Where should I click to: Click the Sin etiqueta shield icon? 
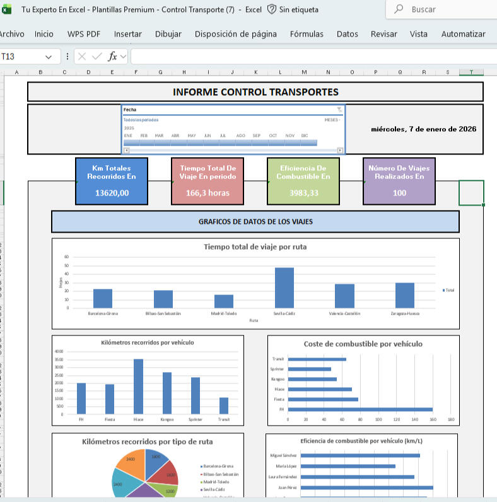click(272, 9)
